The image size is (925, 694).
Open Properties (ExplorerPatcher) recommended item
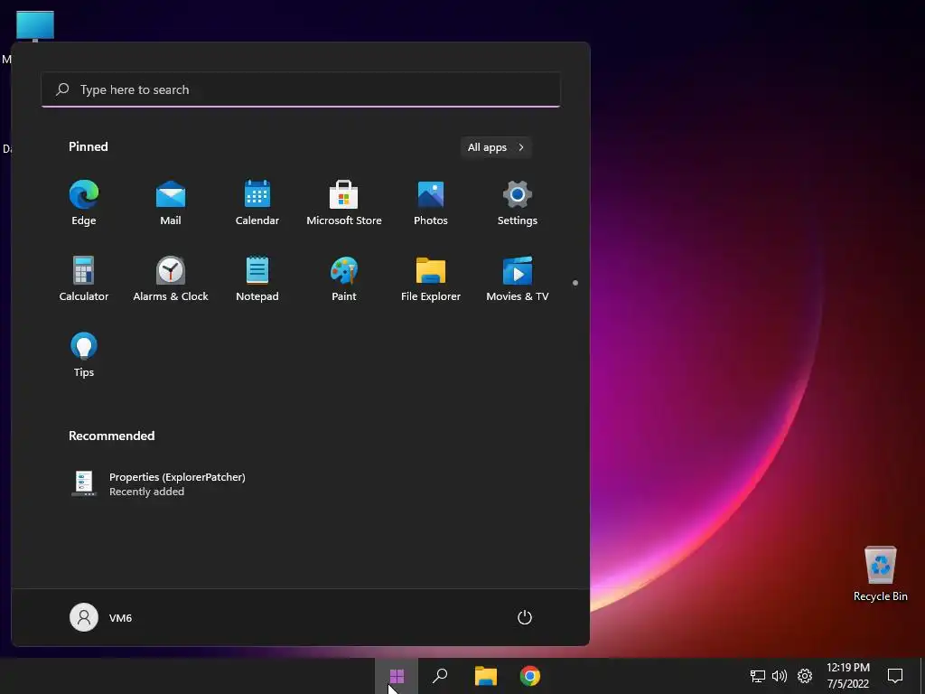[x=158, y=484]
